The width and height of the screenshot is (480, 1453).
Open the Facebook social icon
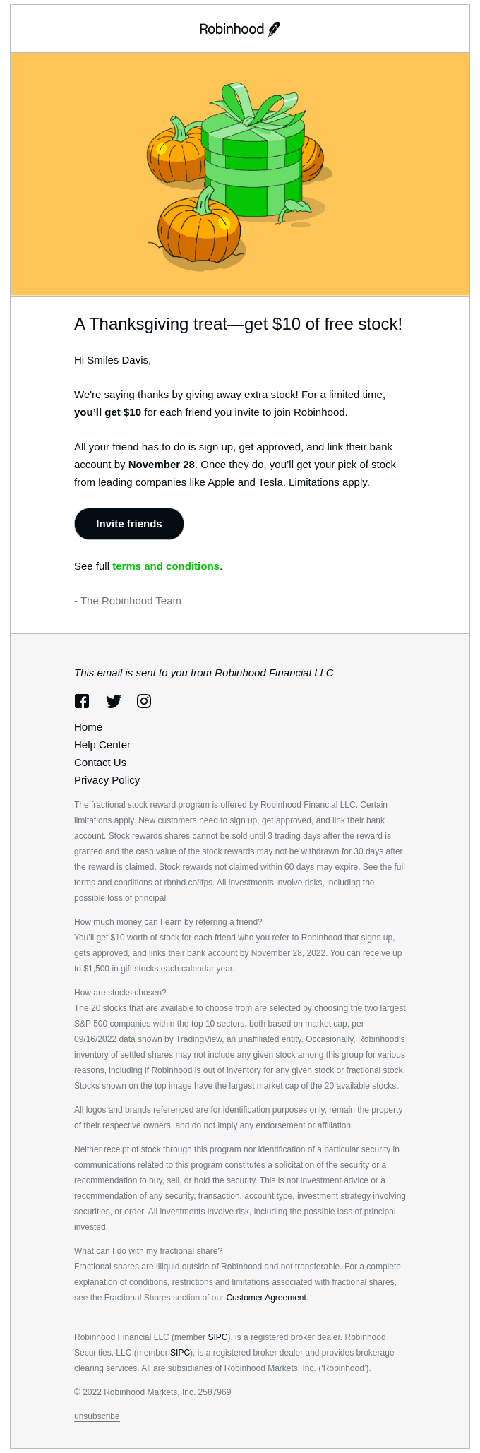[82, 701]
